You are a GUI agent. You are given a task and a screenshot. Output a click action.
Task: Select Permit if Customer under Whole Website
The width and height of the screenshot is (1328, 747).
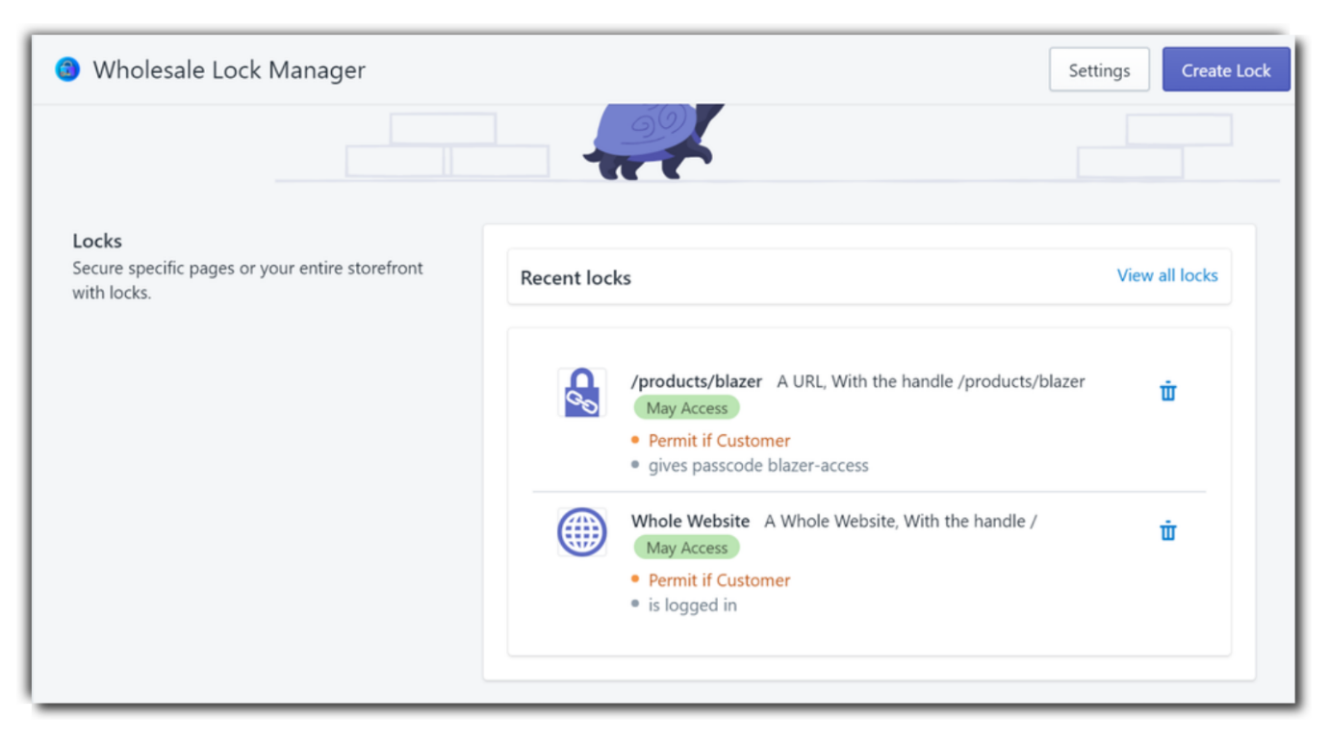pos(719,580)
